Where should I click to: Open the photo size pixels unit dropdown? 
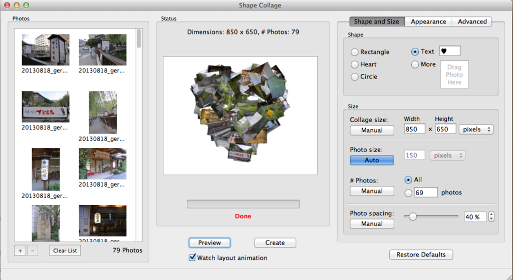coord(447,155)
